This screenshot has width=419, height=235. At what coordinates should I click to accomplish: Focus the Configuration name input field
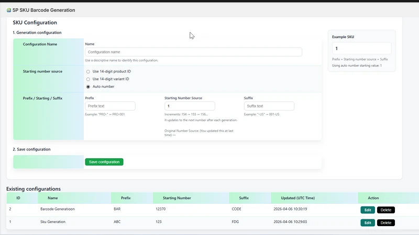click(x=193, y=52)
